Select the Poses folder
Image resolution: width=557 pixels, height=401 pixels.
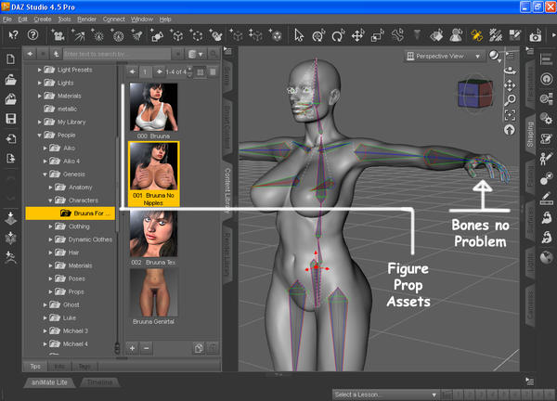click(77, 278)
